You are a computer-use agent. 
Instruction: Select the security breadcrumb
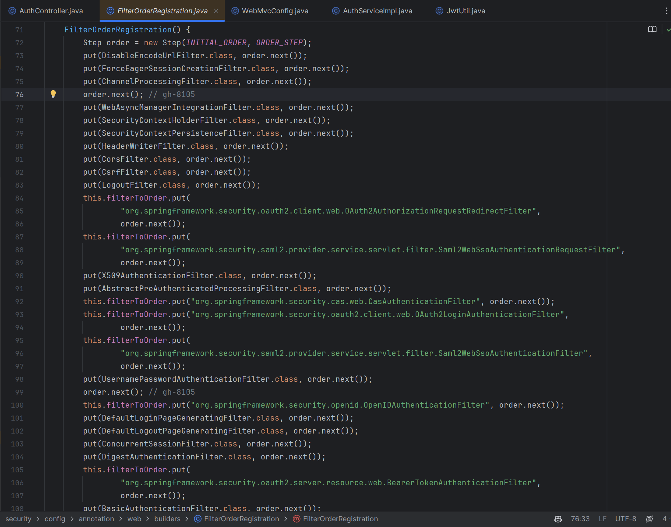coord(18,519)
